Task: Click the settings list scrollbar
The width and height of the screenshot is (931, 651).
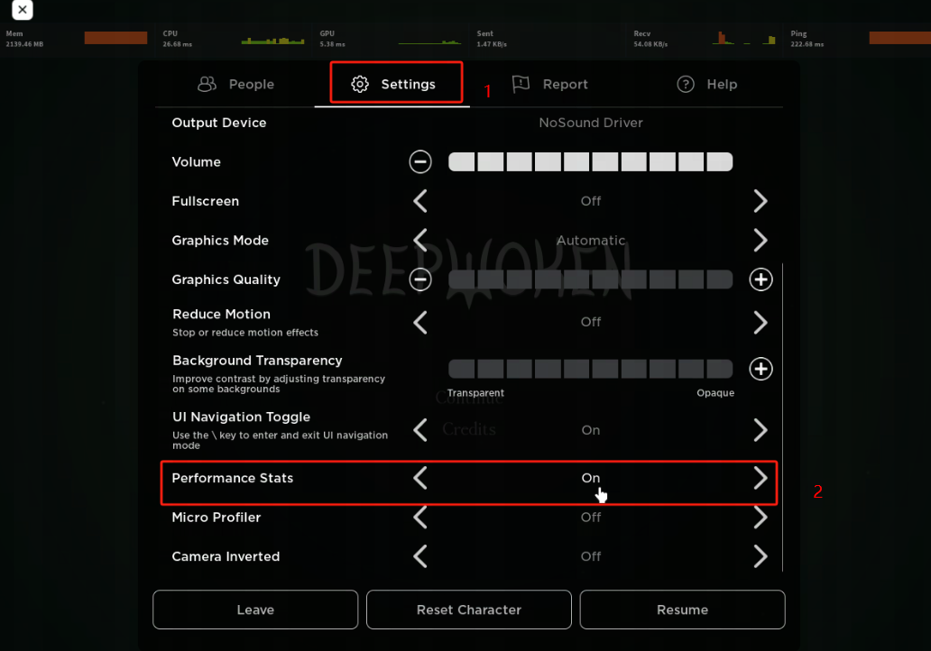Action: click(782, 417)
